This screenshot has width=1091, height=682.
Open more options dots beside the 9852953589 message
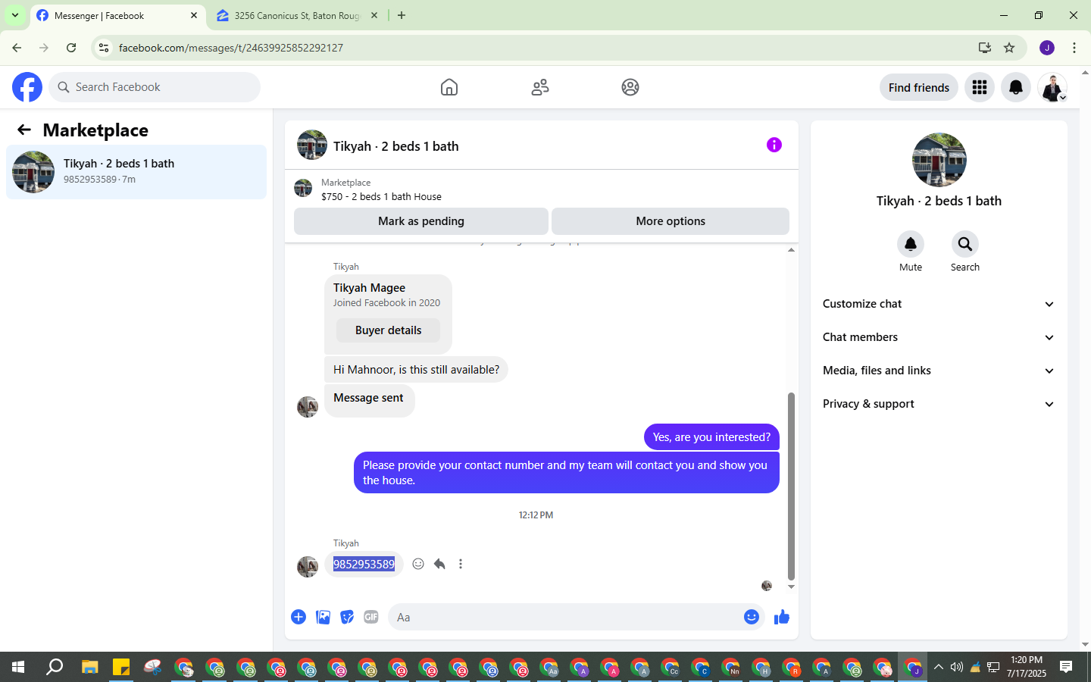coord(461,564)
